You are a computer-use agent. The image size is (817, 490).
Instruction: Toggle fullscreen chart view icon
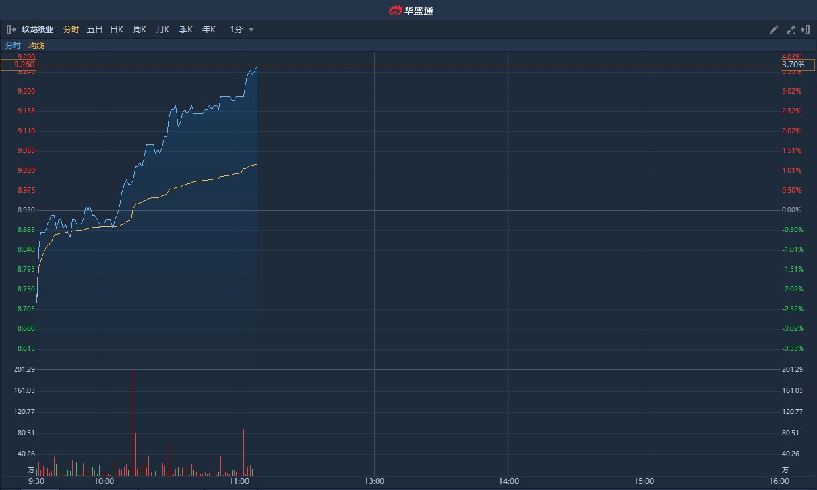[791, 30]
